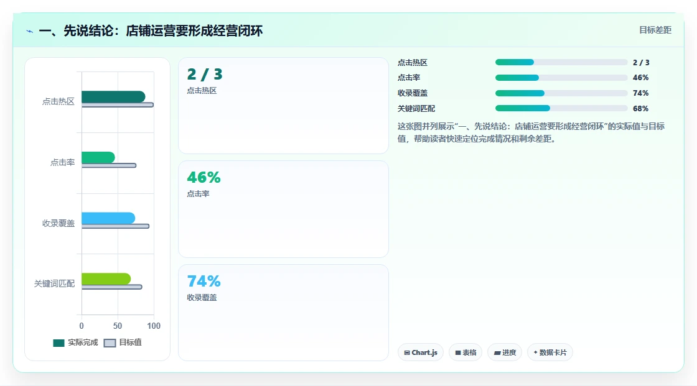This screenshot has height=386, width=697.
Task: Click the '74%' value beside progress bar
Action: point(640,93)
